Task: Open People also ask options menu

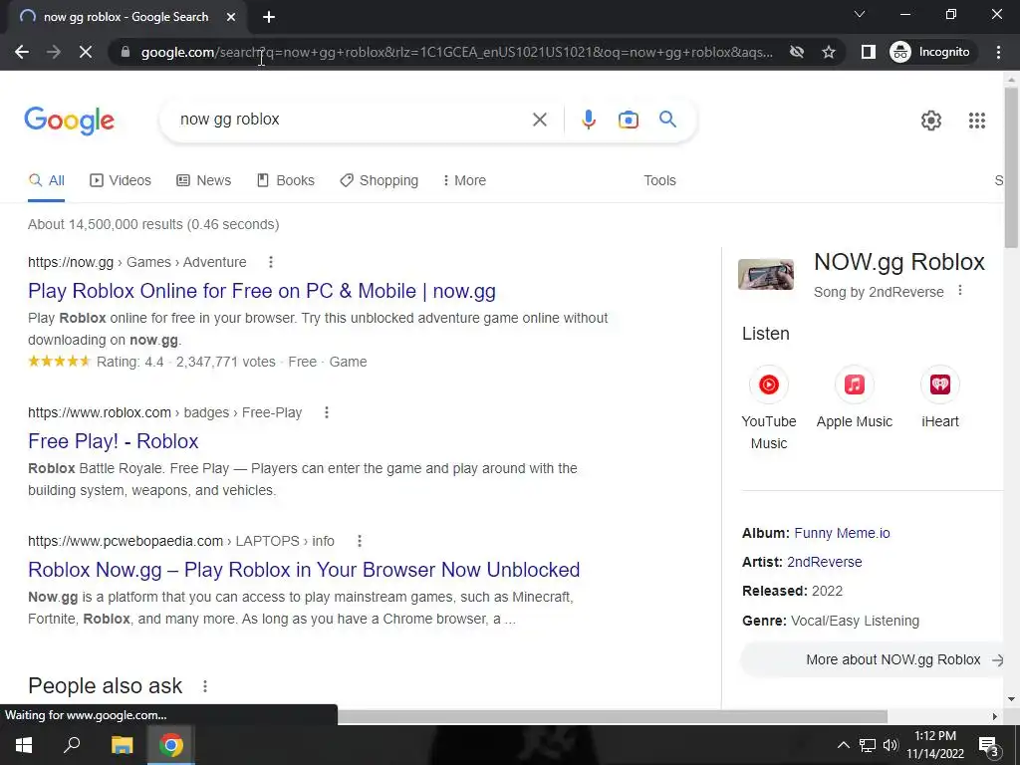Action: (205, 686)
